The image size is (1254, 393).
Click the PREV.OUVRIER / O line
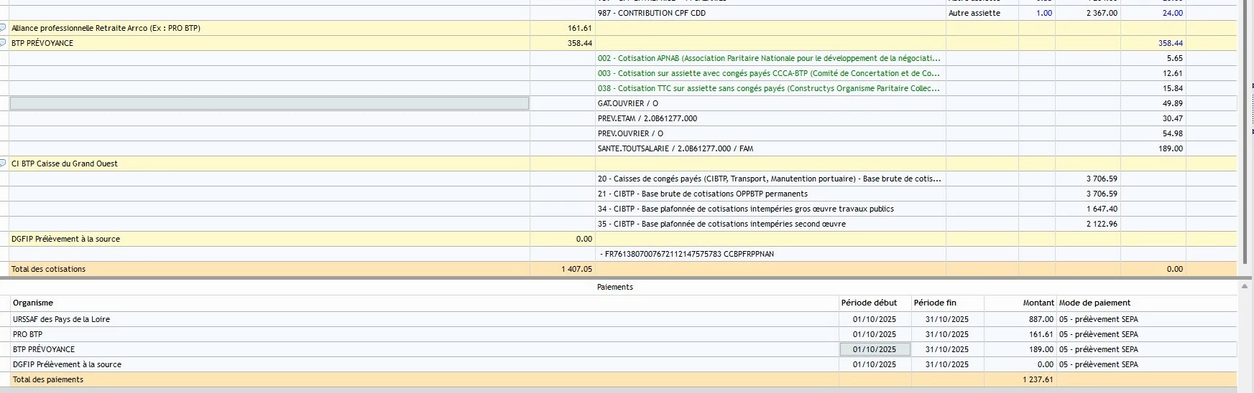pos(630,133)
